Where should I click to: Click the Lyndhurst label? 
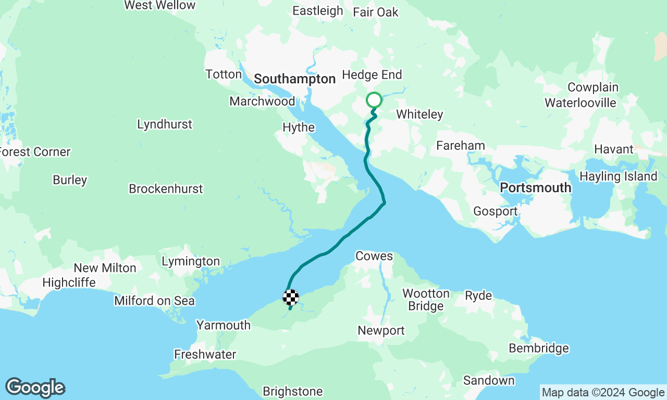coord(165,124)
